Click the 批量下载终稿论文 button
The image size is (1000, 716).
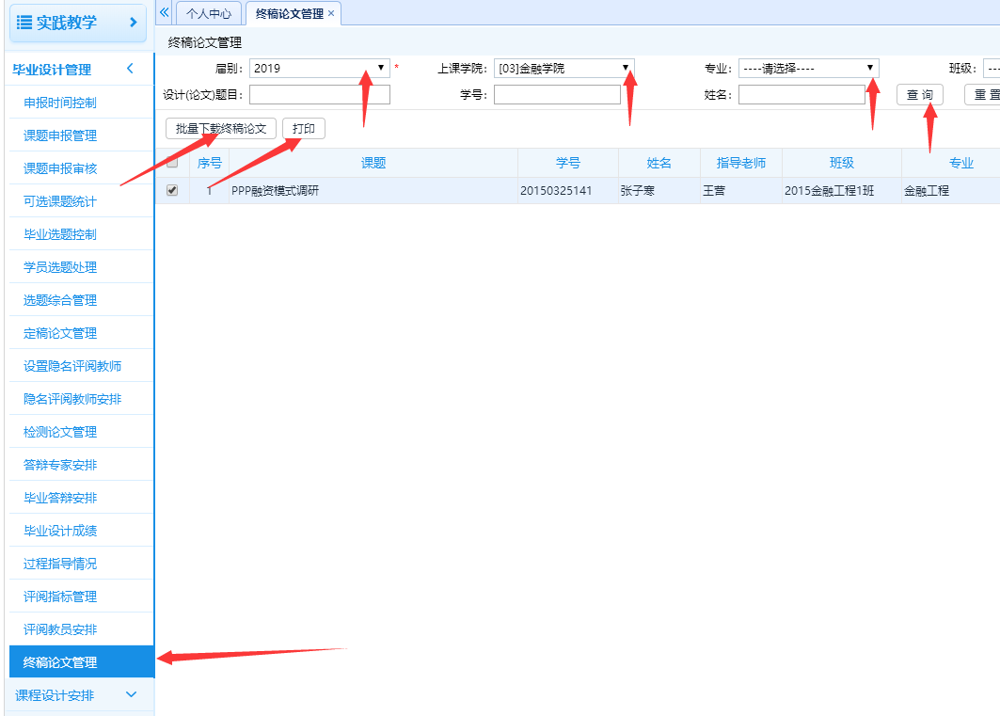click(221, 129)
